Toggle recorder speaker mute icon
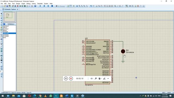This screenshot has width=174, height=98. coord(92,79)
